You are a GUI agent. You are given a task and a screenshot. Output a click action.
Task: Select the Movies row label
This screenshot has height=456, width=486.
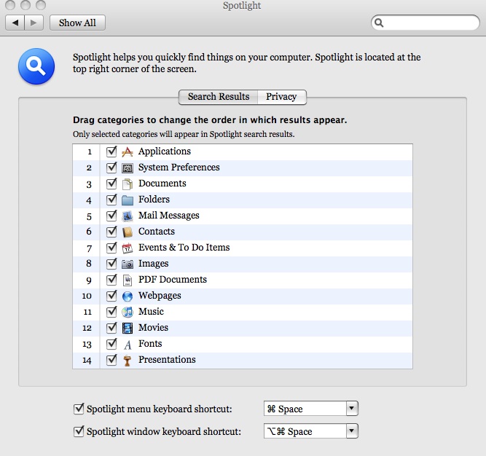(x=154, y=328)
